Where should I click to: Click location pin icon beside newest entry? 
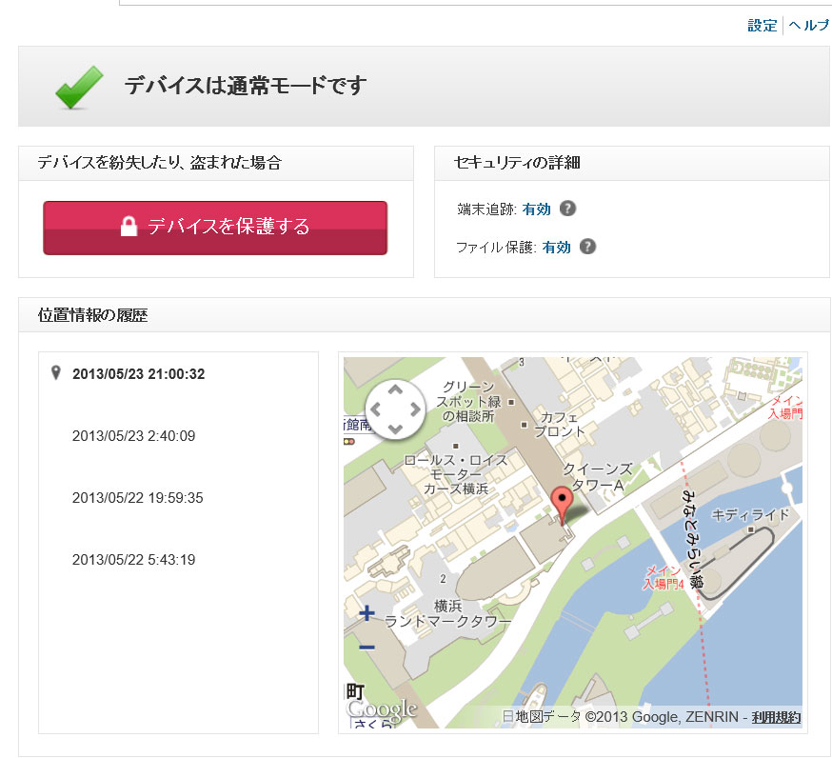click(x=56, y=372)
